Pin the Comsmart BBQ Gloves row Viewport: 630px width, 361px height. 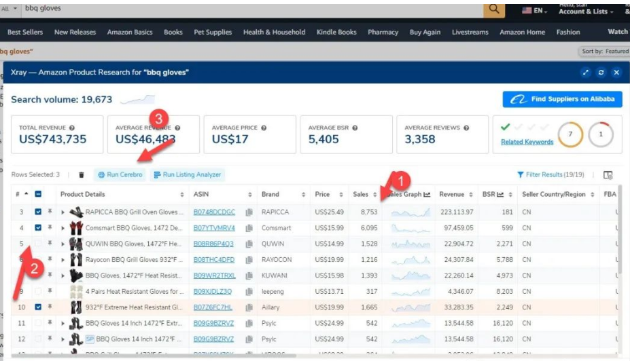(x=50, y=227)
